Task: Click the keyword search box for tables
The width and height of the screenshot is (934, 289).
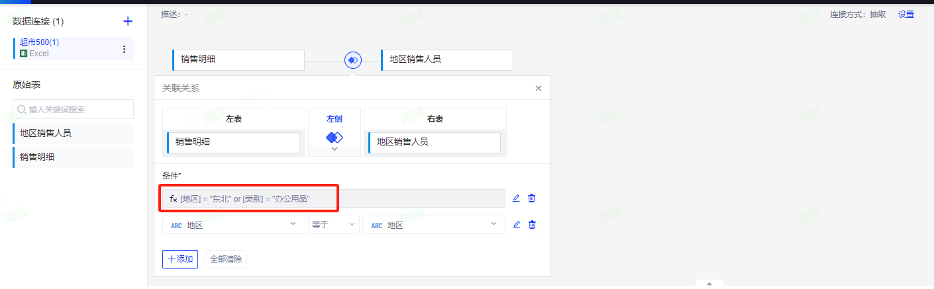Action: [x=73, y=109]
